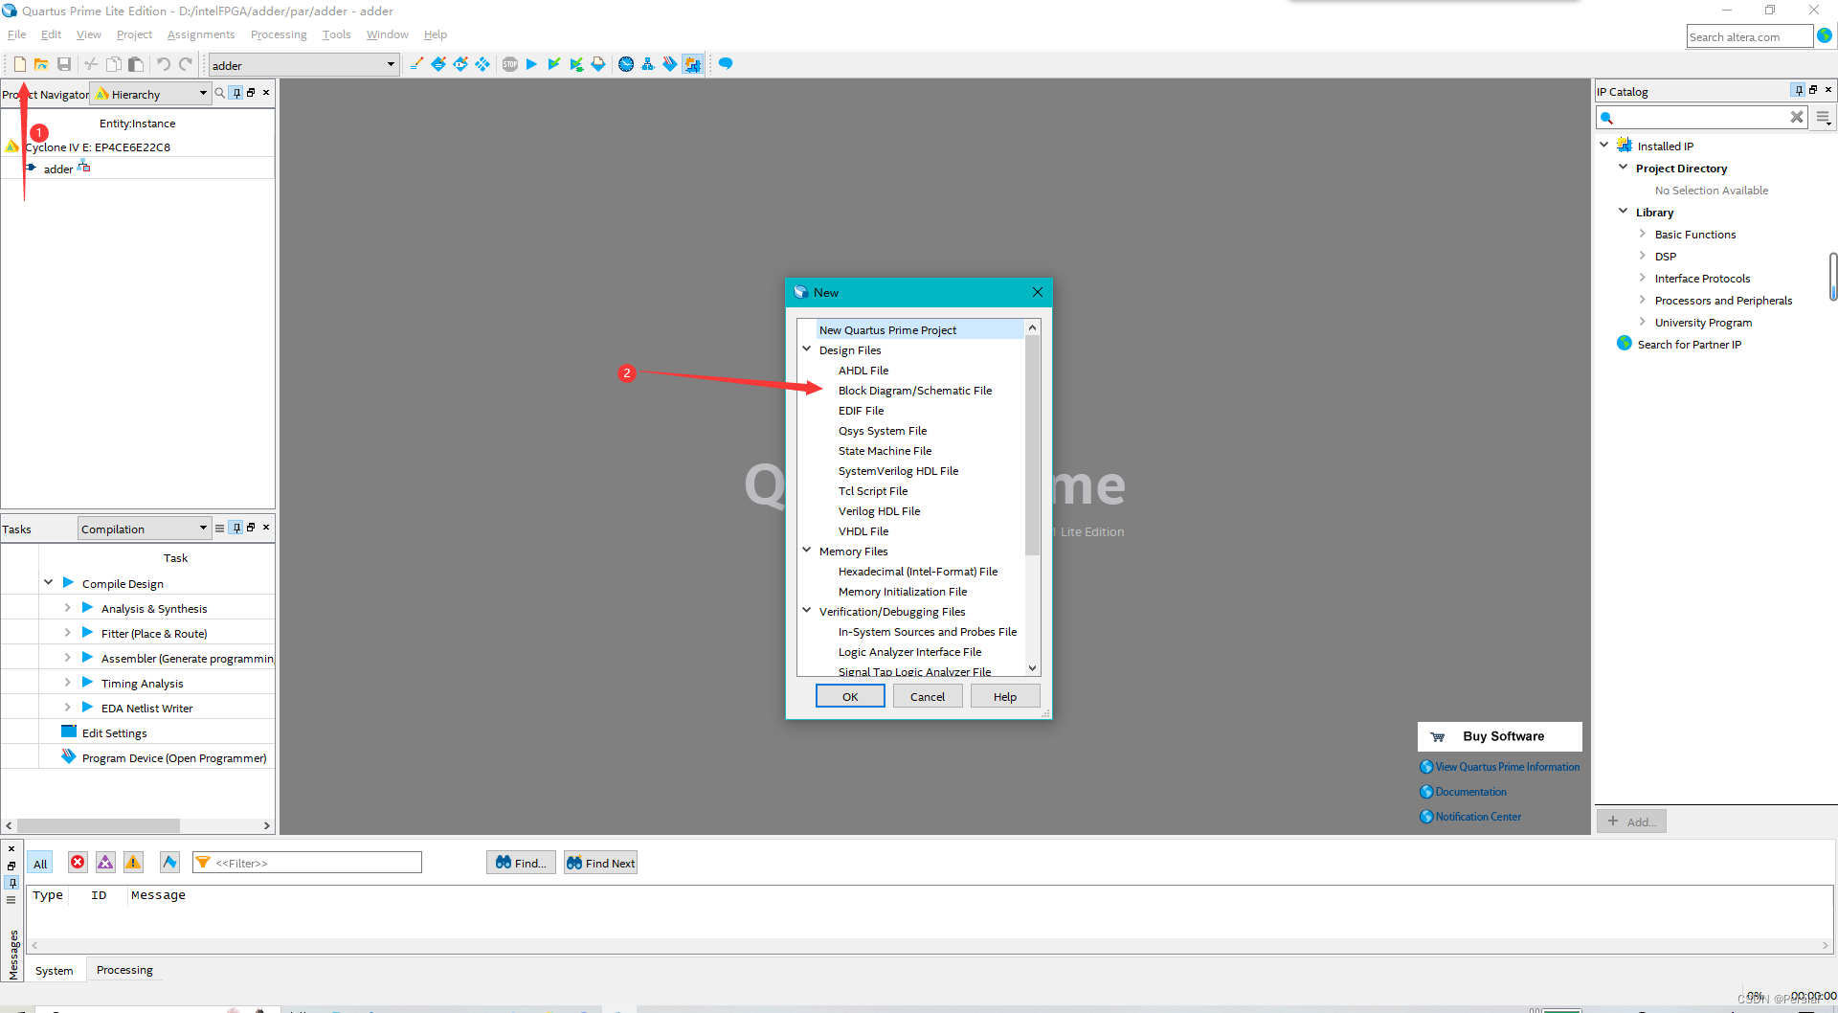
Task: Select Block Diagram/Schematic File
Action: [915, 391]
